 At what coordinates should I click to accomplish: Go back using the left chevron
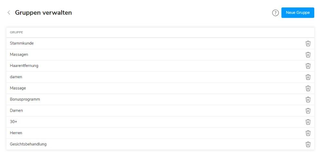click(x=9, y=13)
